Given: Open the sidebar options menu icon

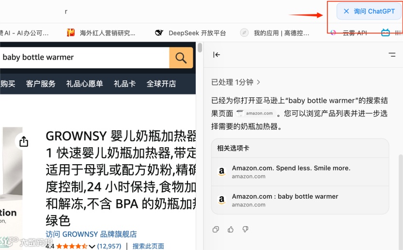Looking at the screenshot, I should (392, 55).
